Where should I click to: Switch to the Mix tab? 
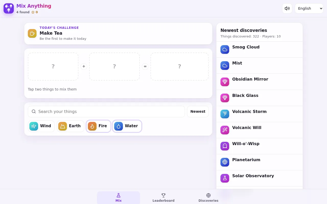coord(119,198)
